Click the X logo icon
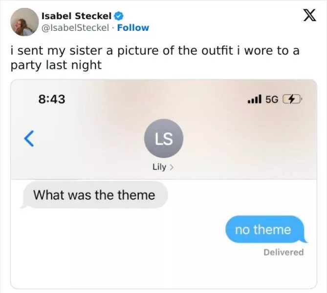Screen dimensions: 327x293 click(310, 15)
